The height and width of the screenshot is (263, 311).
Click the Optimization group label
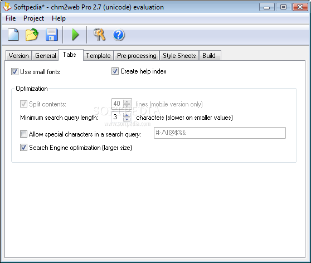32,89
